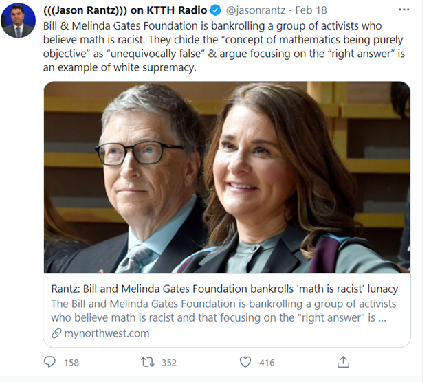Like the tweet with the heart icon
429x382 pixels.
point(245,362)
